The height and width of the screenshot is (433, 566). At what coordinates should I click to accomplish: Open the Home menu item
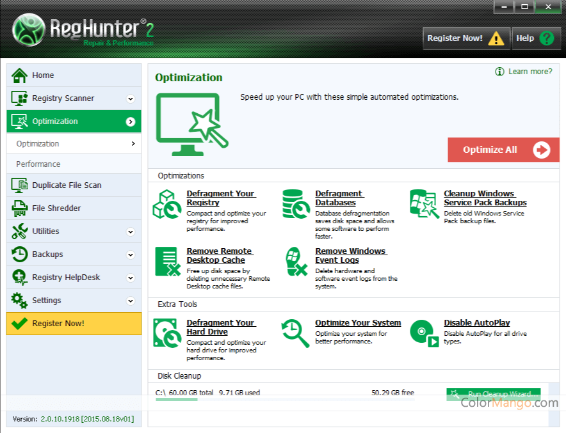(x=74, y=75)
